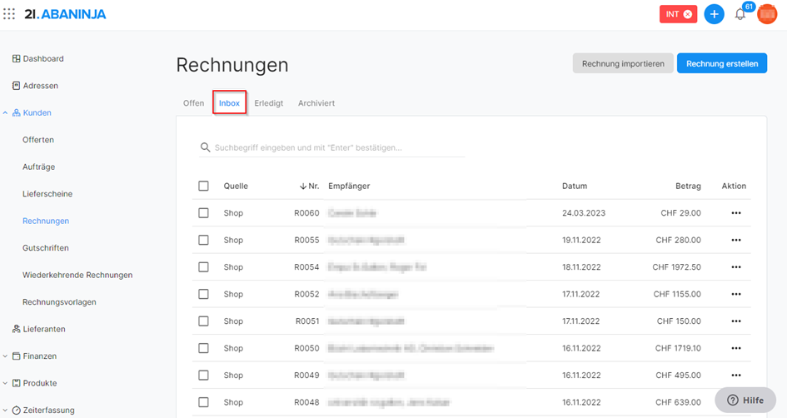Click the Rechnung importieren button
This screenshot has height=418, width=787.
pos(622,63)
